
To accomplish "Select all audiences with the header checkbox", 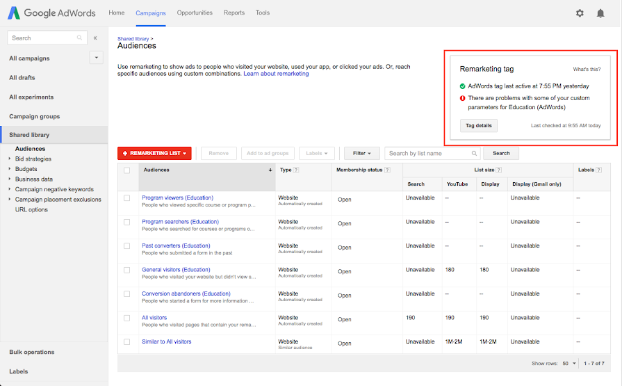I will pyautogui.click(x=127, y=170).
